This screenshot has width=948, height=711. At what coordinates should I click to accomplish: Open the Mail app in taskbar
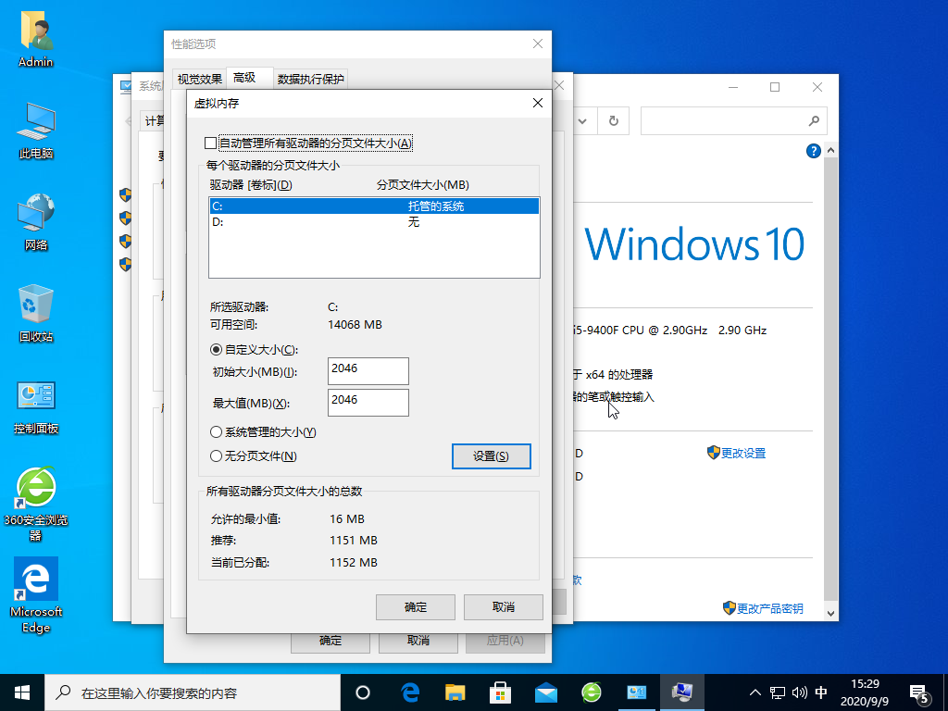pos(545,692)
